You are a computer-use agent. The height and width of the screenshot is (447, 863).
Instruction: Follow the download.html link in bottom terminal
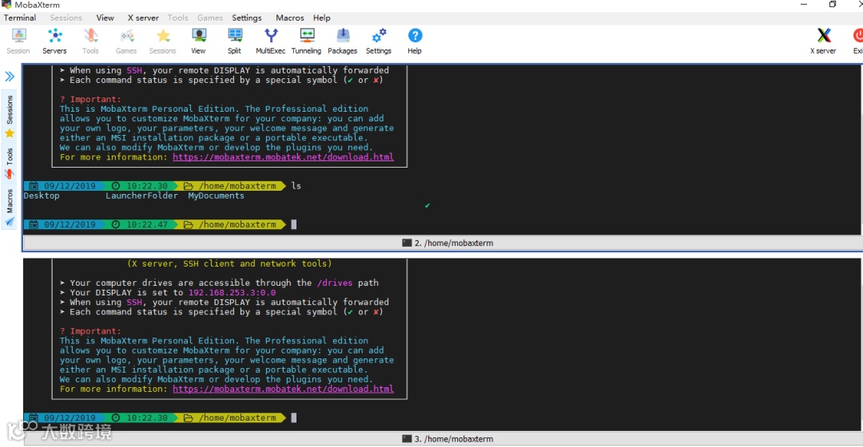[x=283, y=390]
